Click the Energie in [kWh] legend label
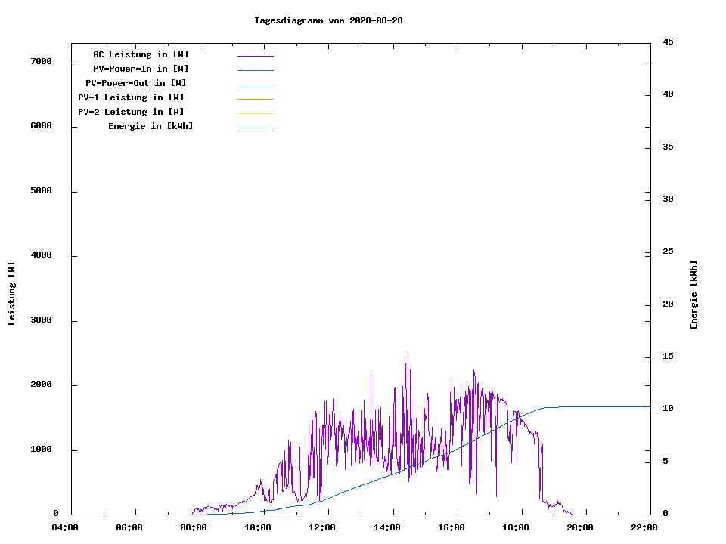Image resolution: width=726 pixels, height=544 pixels. pos(150,126)
